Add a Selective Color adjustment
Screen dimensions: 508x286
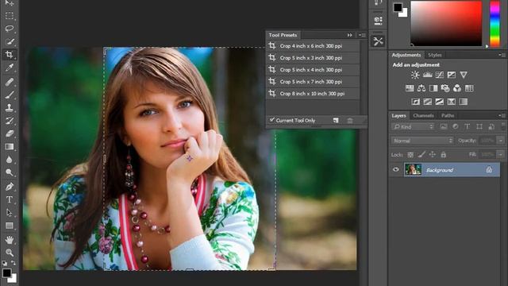coord(452,102)
